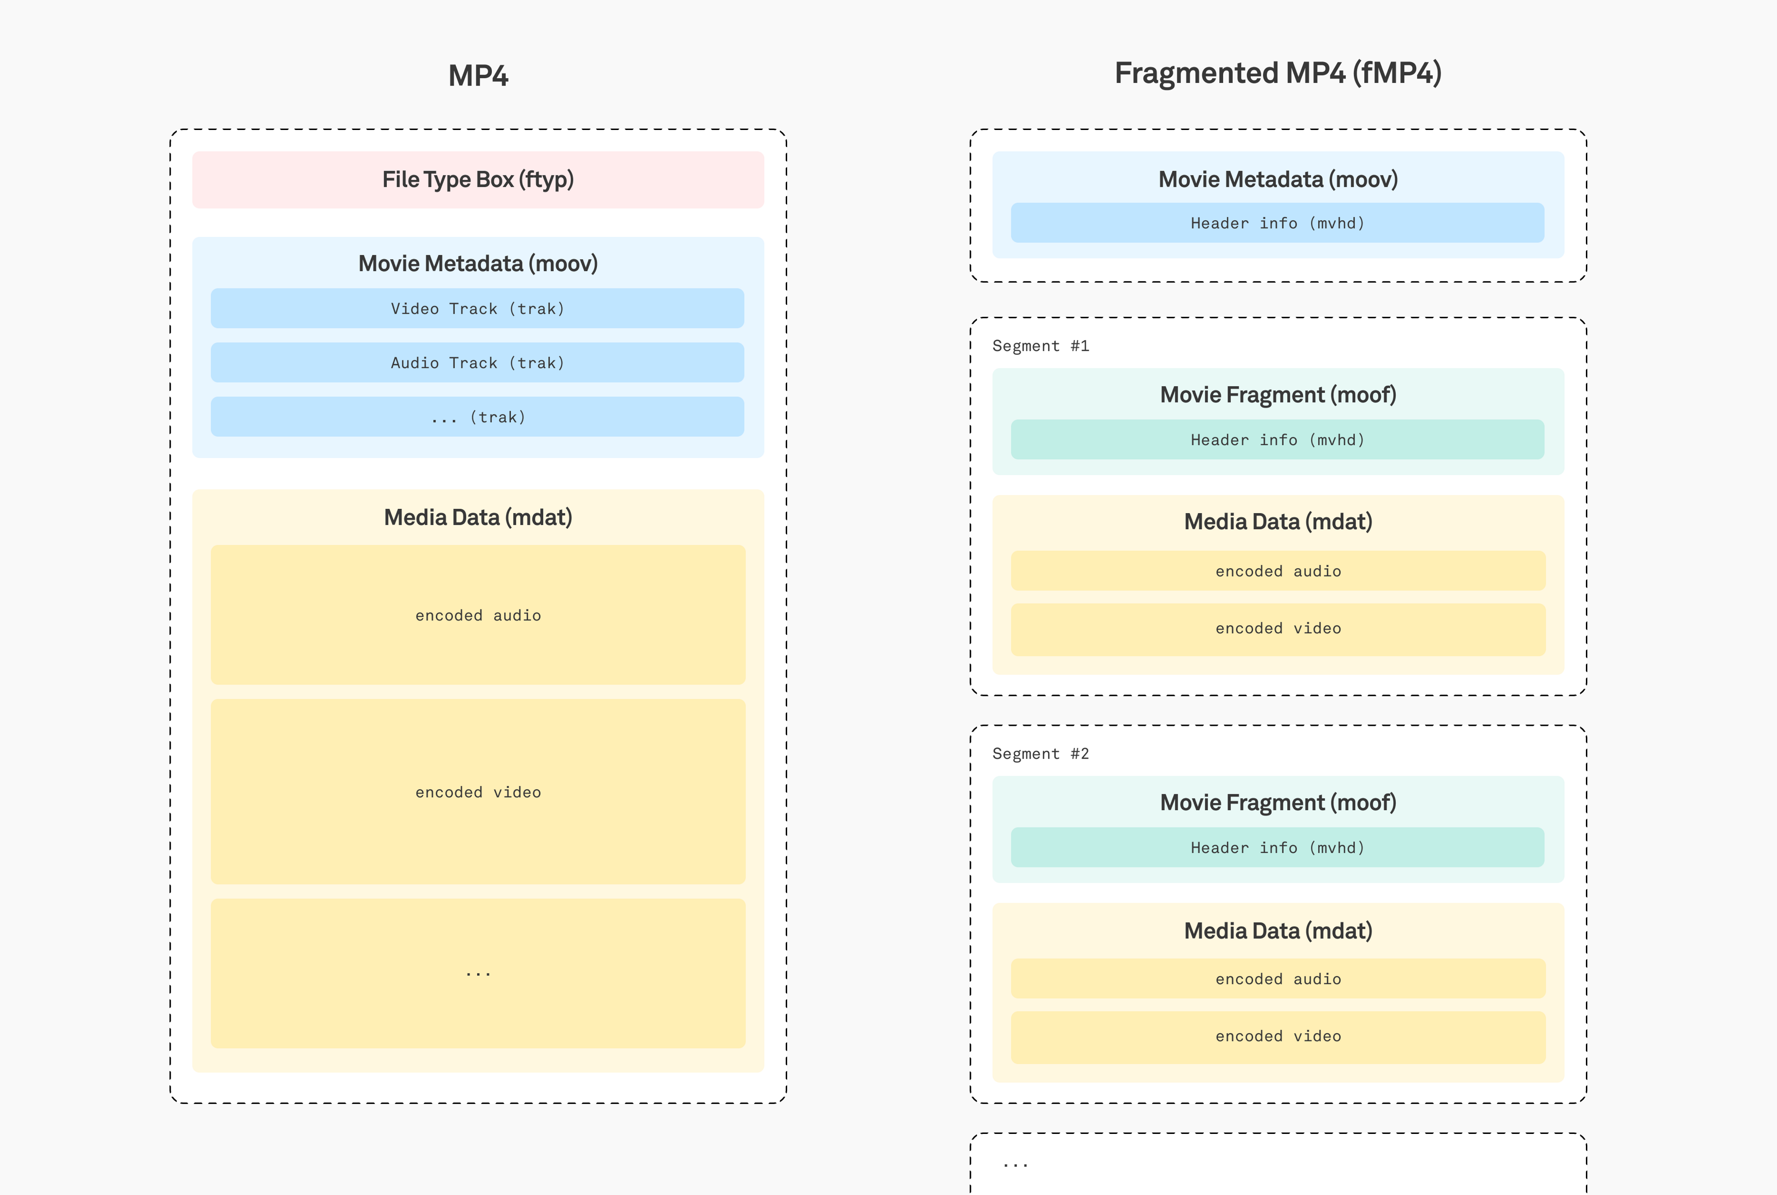Click the Fragmented MP4 (fMP4) heading
This screenshot has width=1777, height=1195.
[x=1278, y=73]
